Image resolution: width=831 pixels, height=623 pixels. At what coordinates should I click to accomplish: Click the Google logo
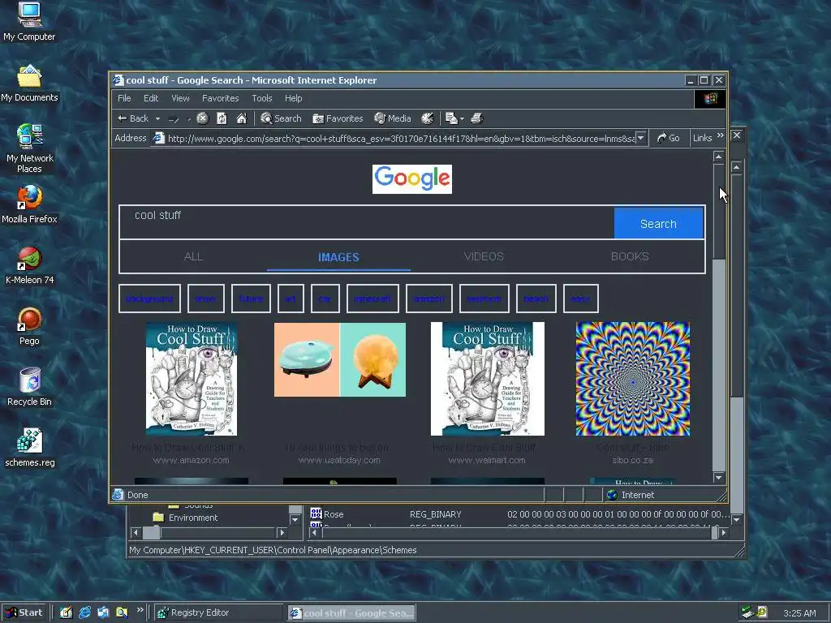411,179
